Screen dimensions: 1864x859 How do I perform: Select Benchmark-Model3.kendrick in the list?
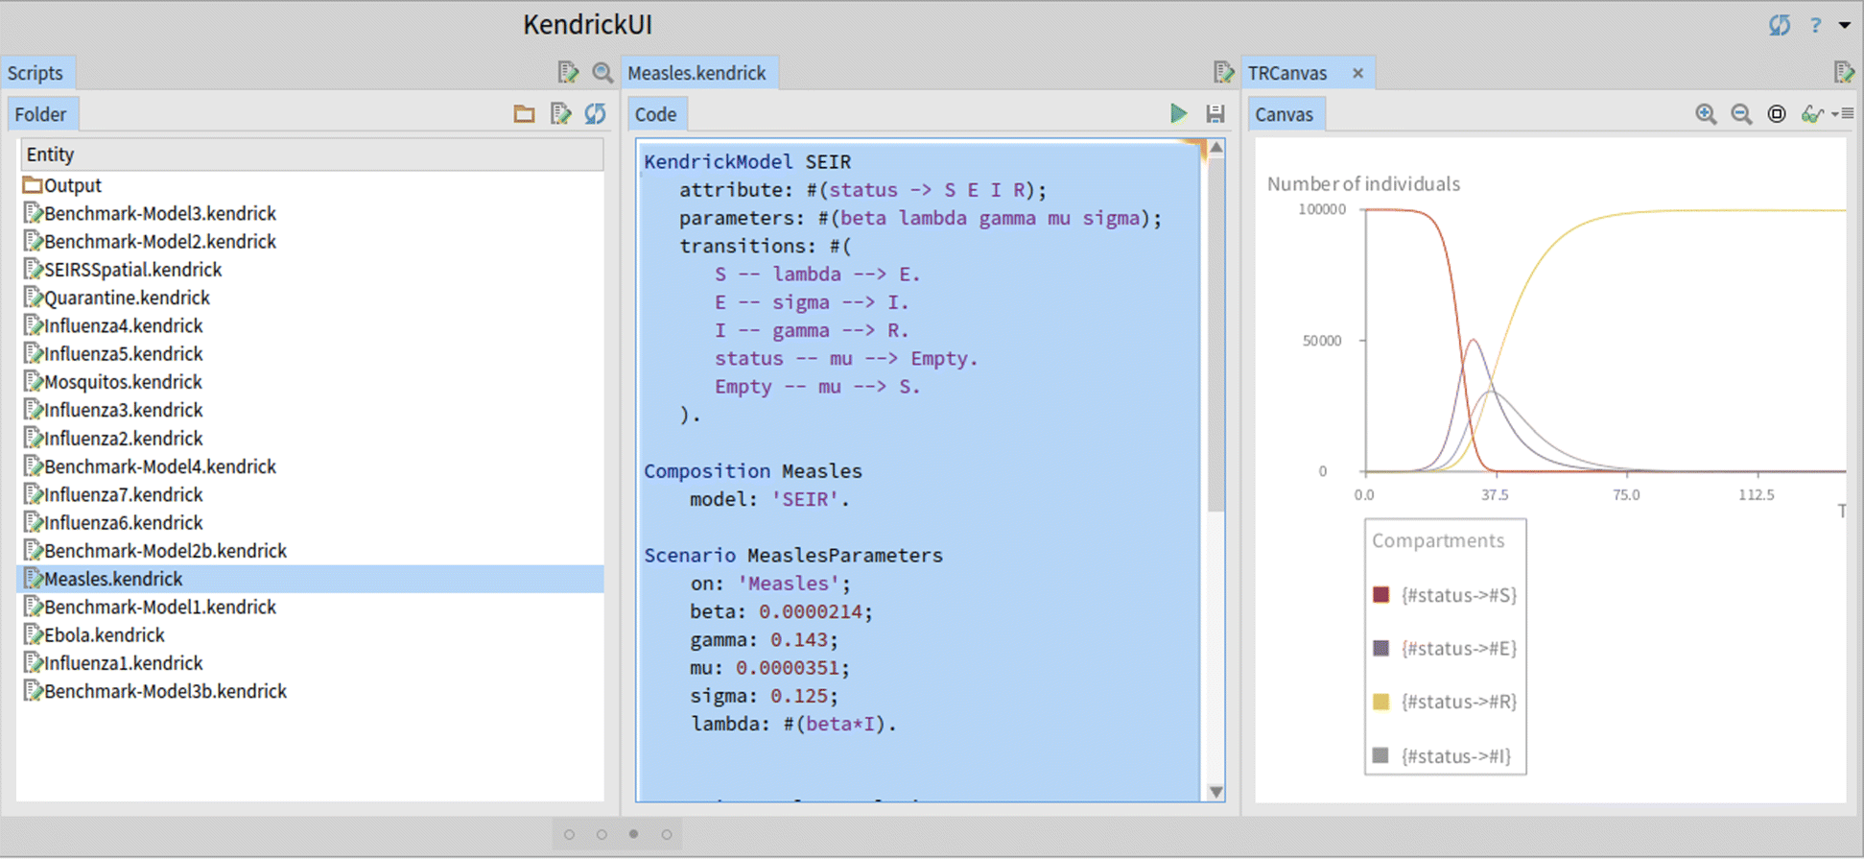coord(151,213)
